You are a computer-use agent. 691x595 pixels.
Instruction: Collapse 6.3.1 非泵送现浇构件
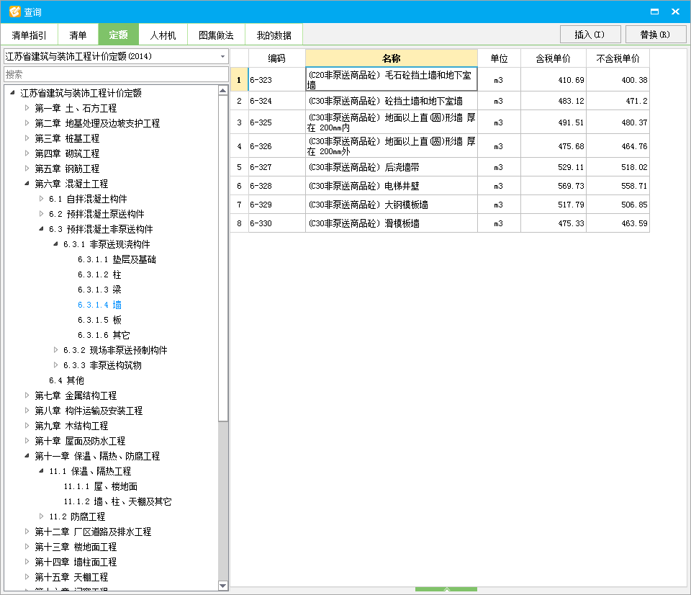click(x=55, y=243)
